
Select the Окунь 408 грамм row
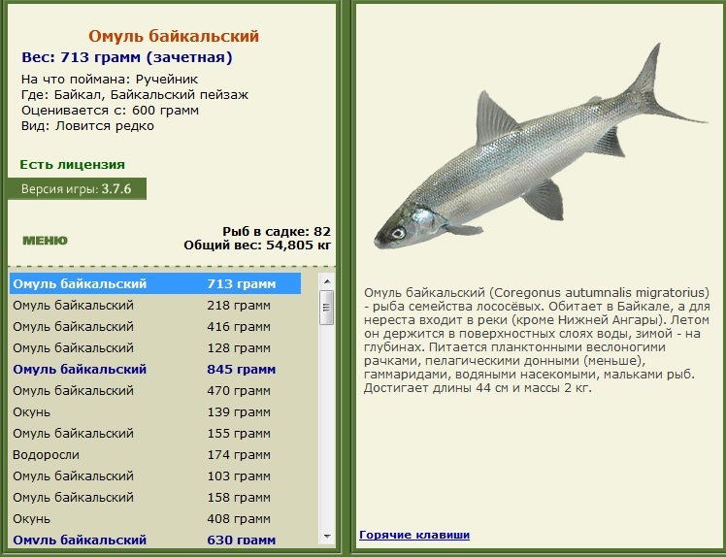[155, 518]
